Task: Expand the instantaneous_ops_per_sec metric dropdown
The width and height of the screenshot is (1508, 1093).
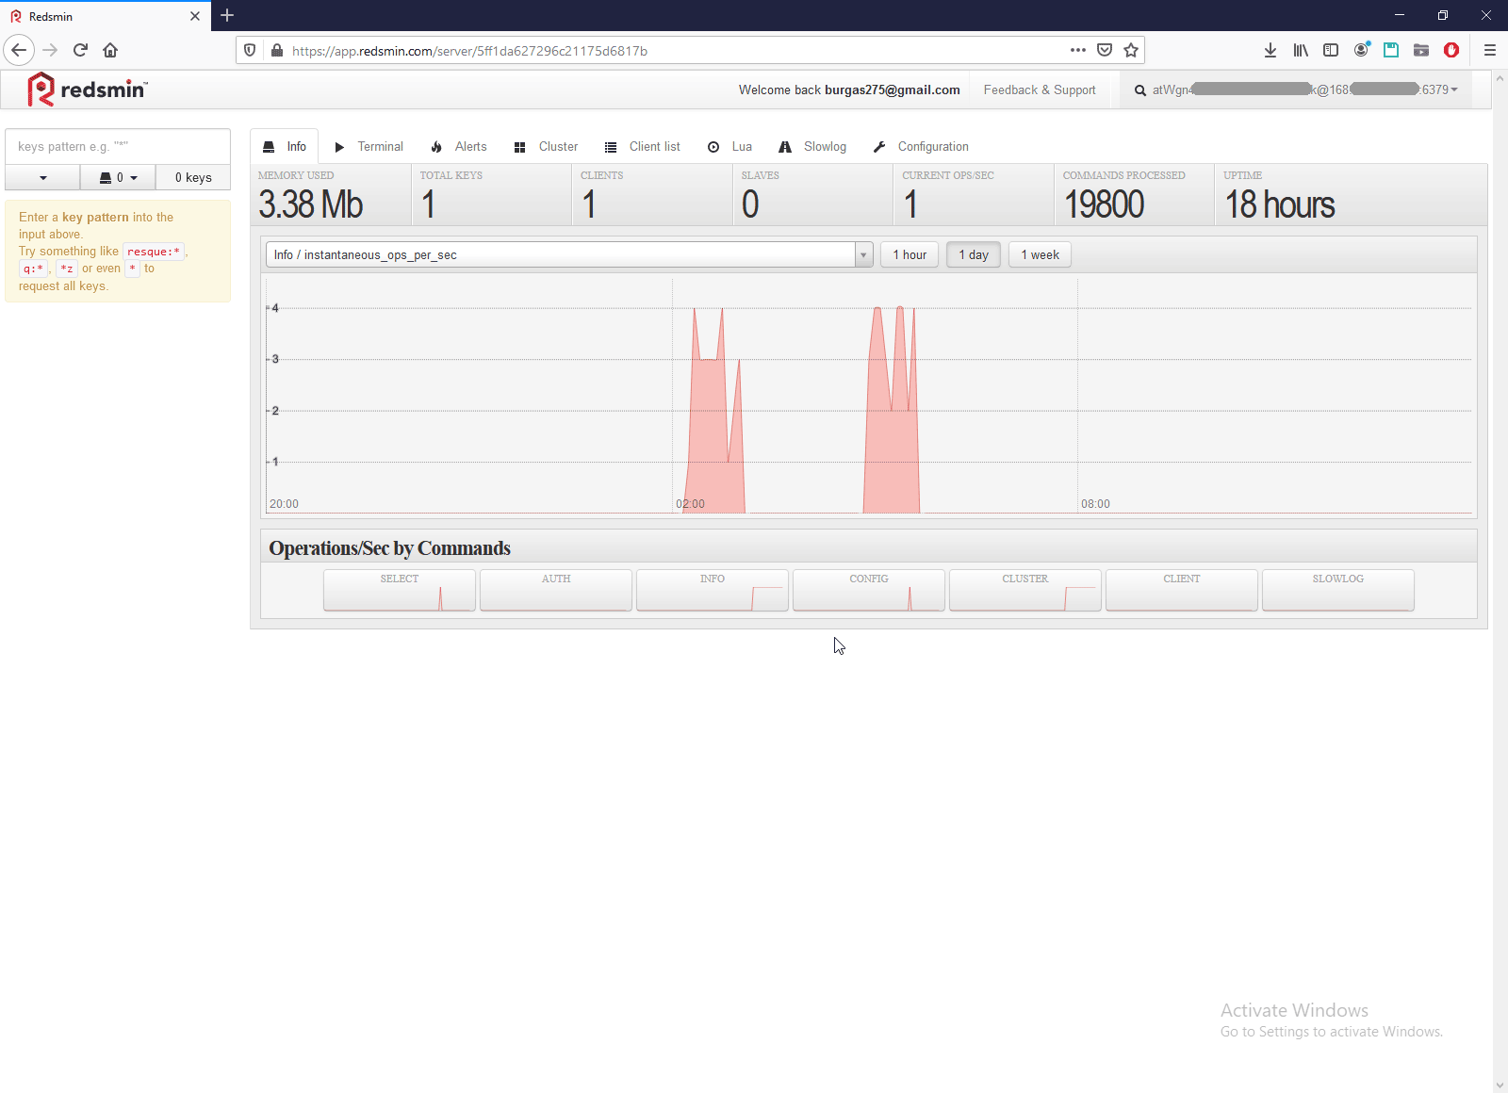Action: tap(569, 254)
